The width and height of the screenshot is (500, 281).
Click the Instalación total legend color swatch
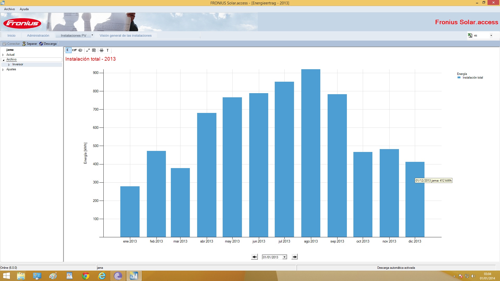tap(459, 78)
